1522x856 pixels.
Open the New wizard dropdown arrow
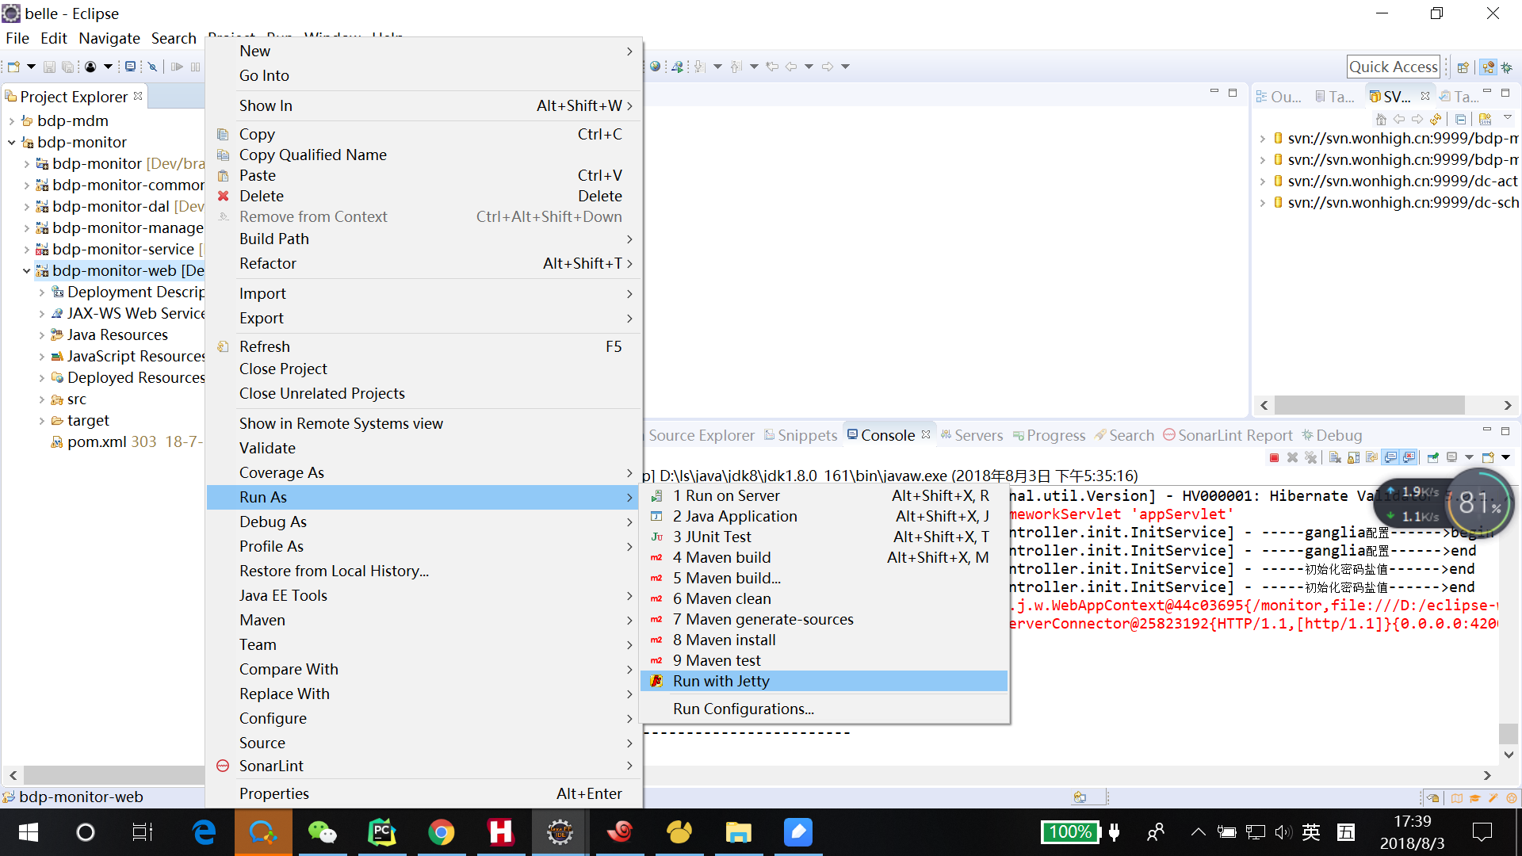coord(31,67)
